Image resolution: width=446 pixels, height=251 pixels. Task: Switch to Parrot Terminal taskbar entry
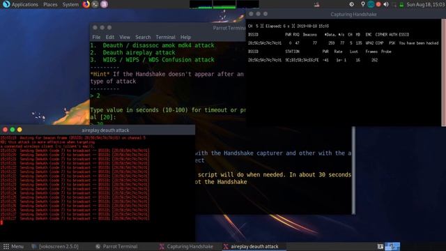[116, 246]
